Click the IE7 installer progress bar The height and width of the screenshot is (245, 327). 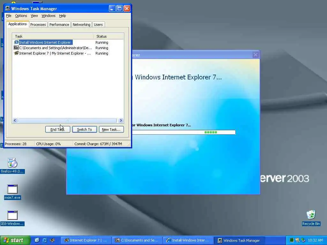pos(184,132)
